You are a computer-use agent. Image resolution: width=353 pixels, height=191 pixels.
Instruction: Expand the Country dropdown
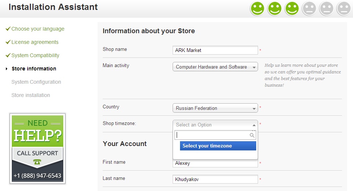pos(215,108)
